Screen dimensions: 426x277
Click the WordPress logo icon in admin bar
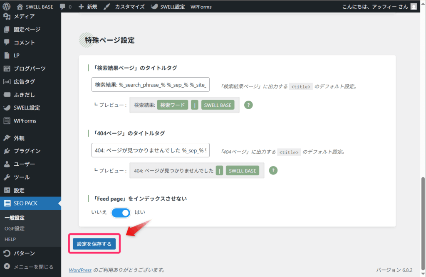(x=6, y=6)
